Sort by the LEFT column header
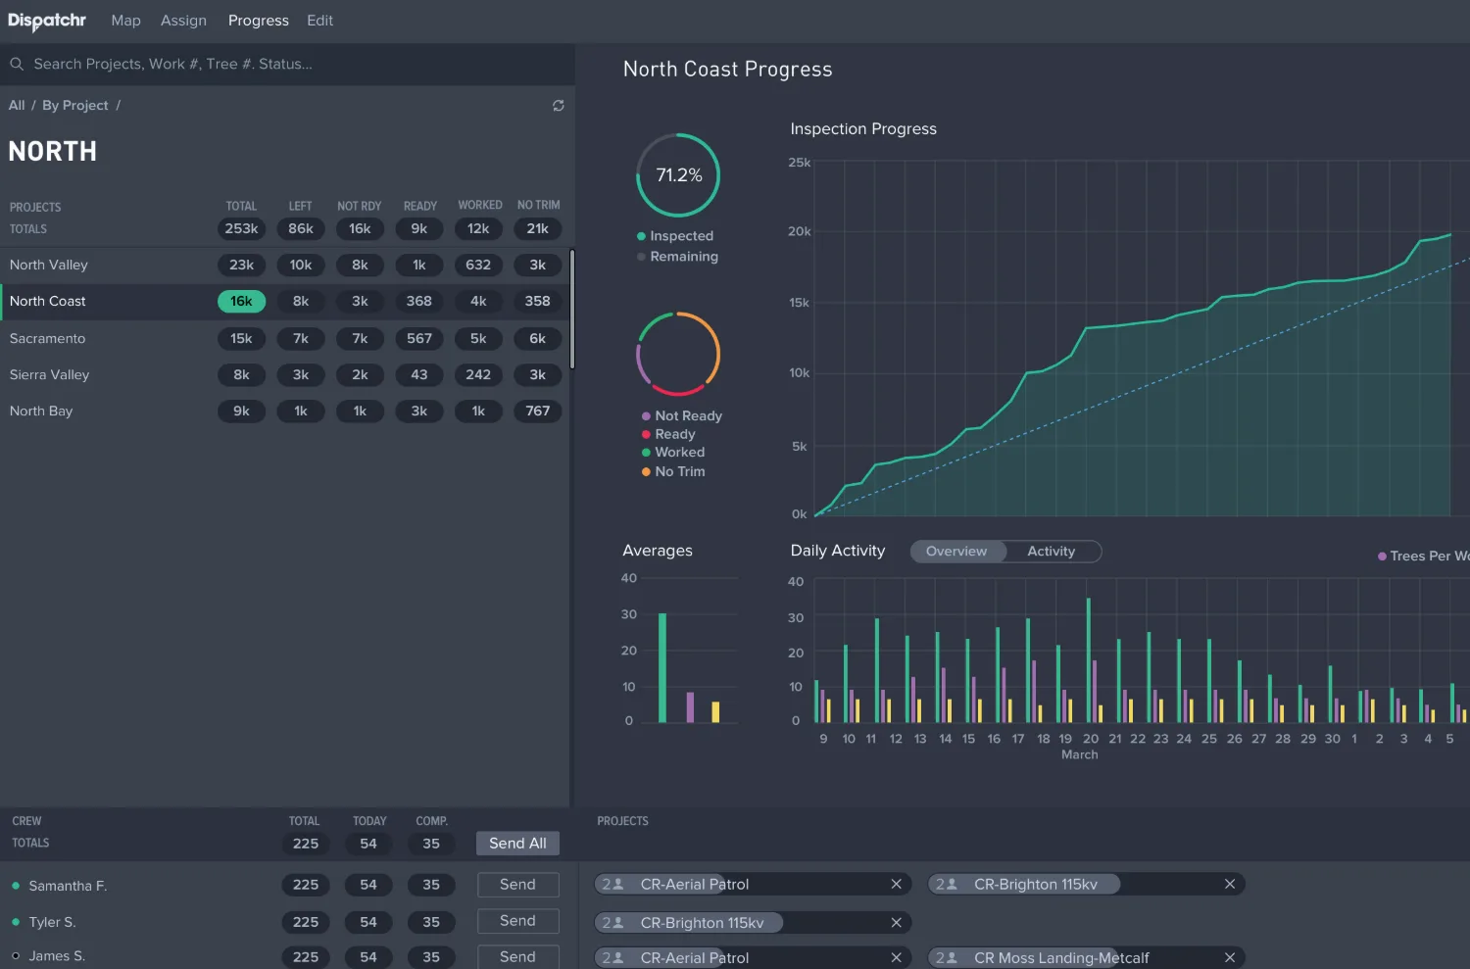 [x=300, y=207]
